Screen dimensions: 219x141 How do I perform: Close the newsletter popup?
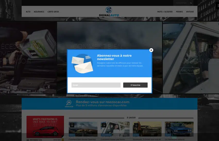pyautogui.click(x=151, y=50)
